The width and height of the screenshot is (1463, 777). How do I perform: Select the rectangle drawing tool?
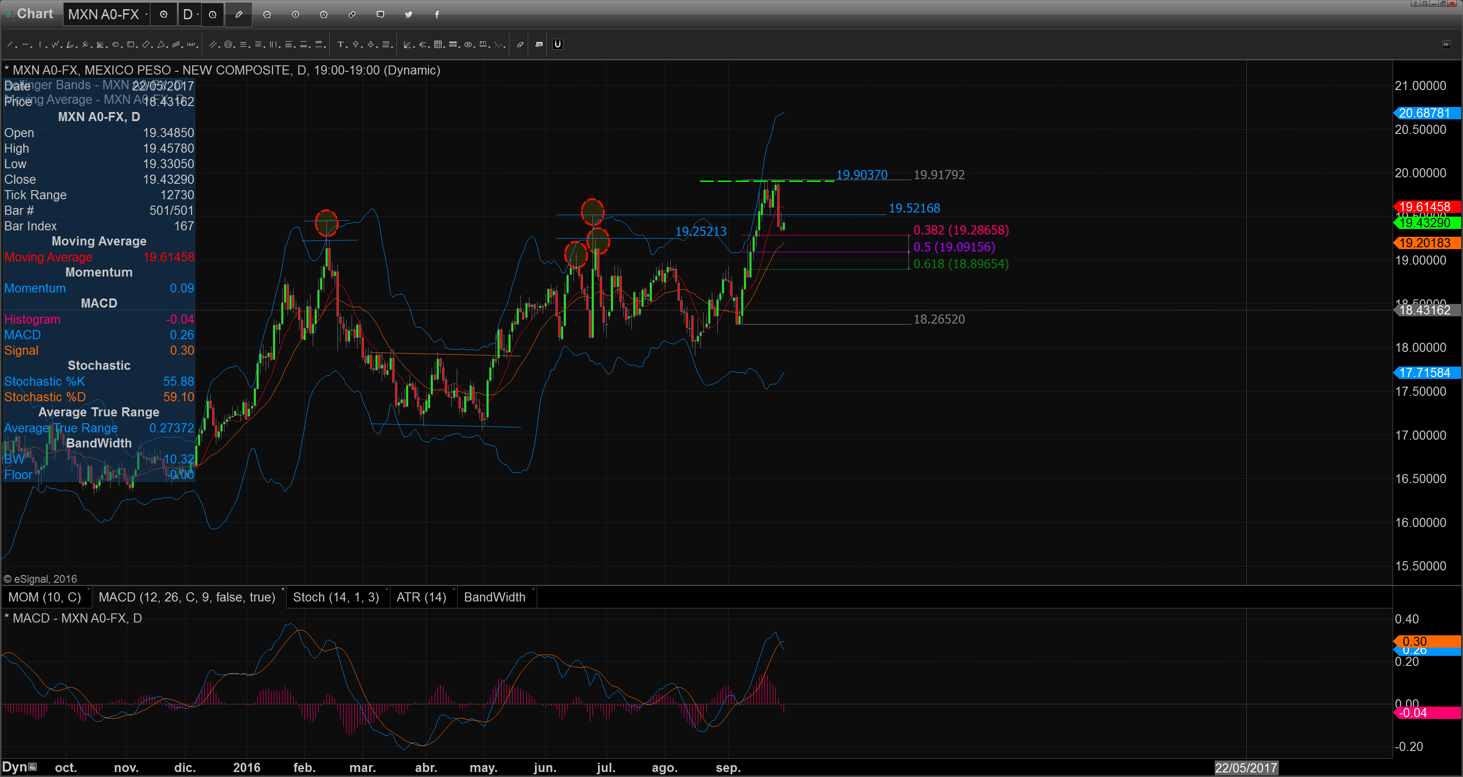(131, 44)
